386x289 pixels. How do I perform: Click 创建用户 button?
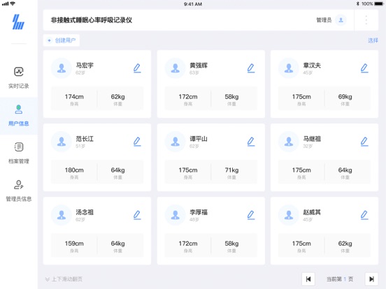point(62,40)
